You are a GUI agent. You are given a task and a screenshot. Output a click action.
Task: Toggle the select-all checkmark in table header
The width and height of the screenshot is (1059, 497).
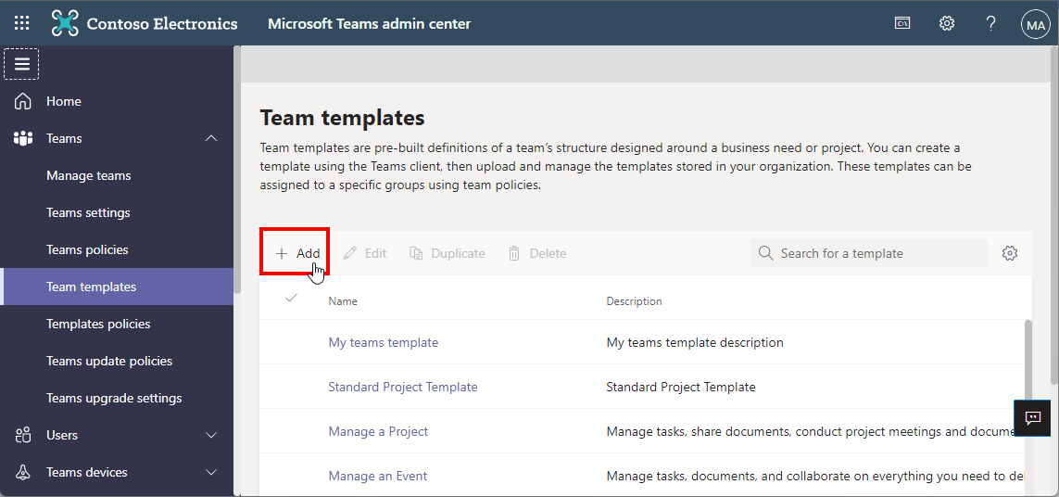[x=292, y=299]
